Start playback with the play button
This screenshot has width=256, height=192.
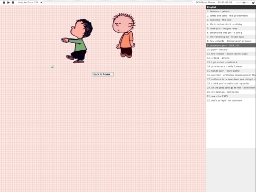coord(9,2)
